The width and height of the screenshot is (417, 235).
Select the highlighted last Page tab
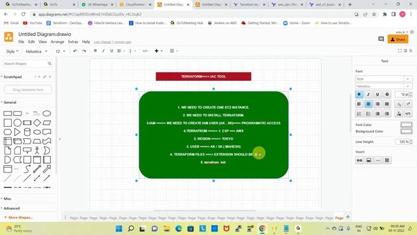click(339, 217)
